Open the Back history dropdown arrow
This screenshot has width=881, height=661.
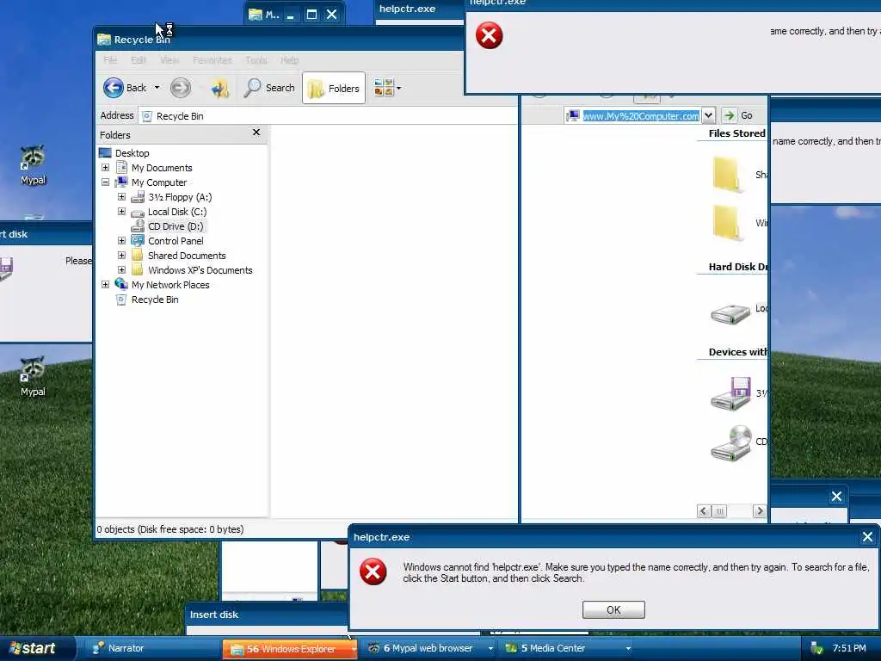click(157, 88)
